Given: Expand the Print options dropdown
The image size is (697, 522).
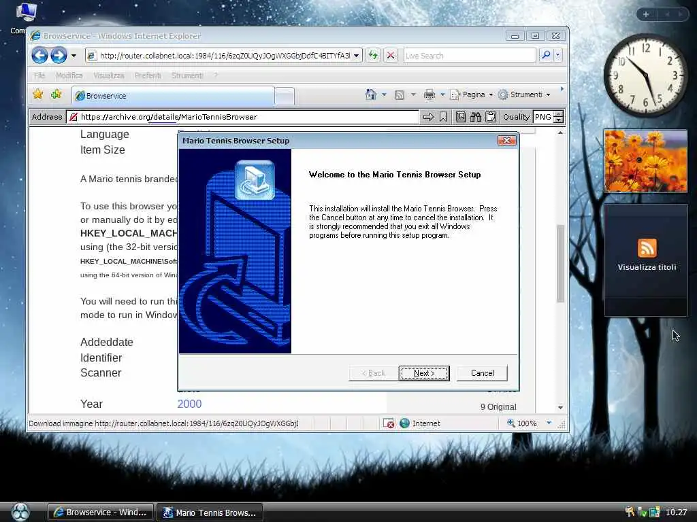Looking at the screenshot, I should pos(442,94).
